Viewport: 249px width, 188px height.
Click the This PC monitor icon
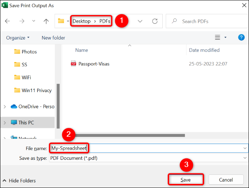14,123
